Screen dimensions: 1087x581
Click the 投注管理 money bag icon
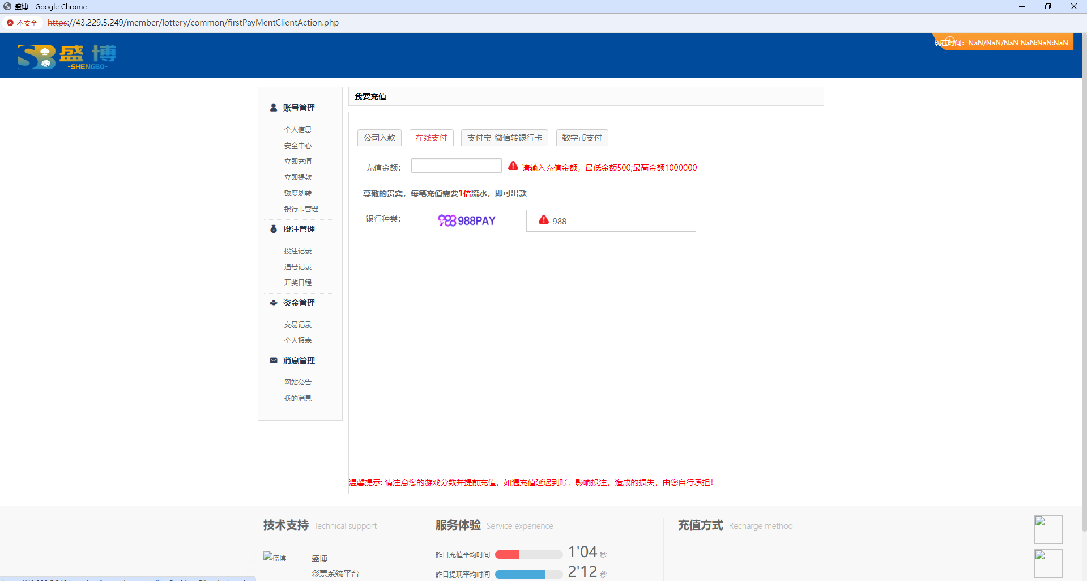274,229
